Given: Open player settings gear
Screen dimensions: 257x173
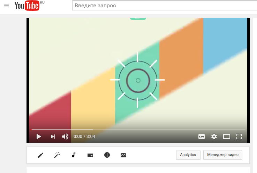Looking at the screenshot, I should tap(214, 137).
